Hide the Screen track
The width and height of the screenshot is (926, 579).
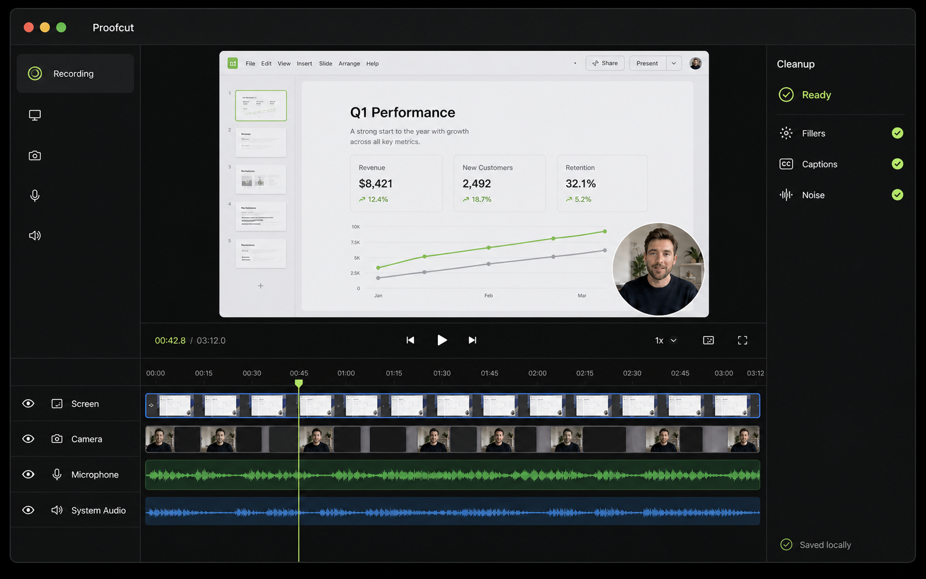(x=28, y=403)
